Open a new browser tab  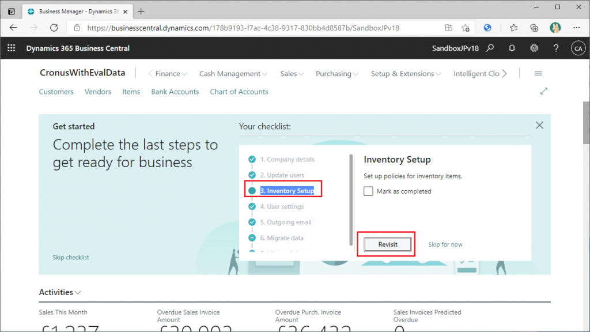(141, 12)
